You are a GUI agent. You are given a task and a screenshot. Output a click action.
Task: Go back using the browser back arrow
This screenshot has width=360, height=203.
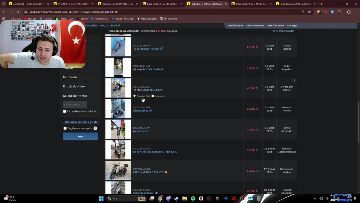tap(4, 12)
